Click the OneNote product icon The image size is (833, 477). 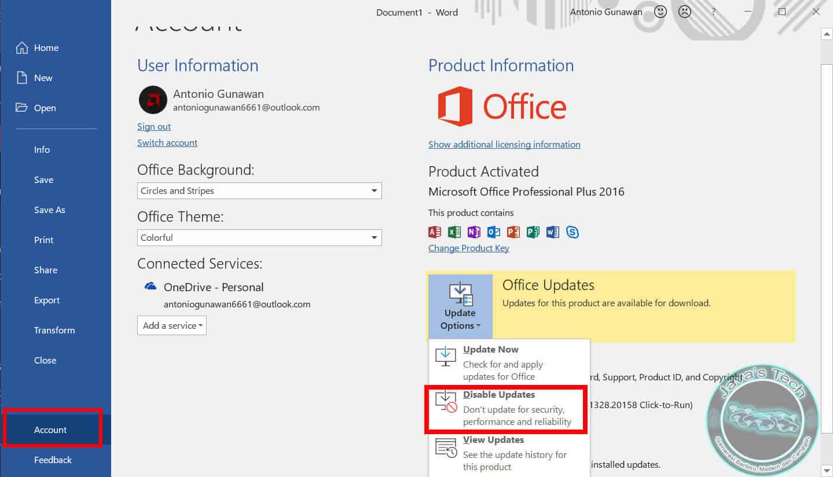click(x=474, y=232)
